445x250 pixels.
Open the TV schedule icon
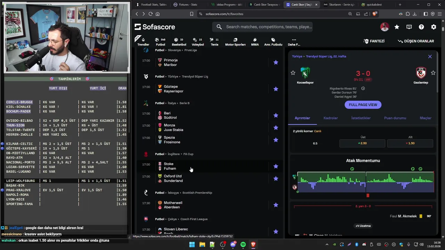coord(409,27)
